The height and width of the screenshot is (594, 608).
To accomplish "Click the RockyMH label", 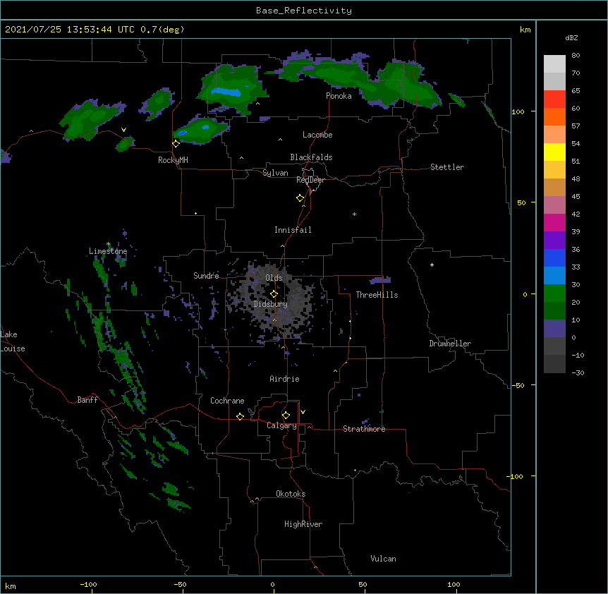I will [173, 160].
